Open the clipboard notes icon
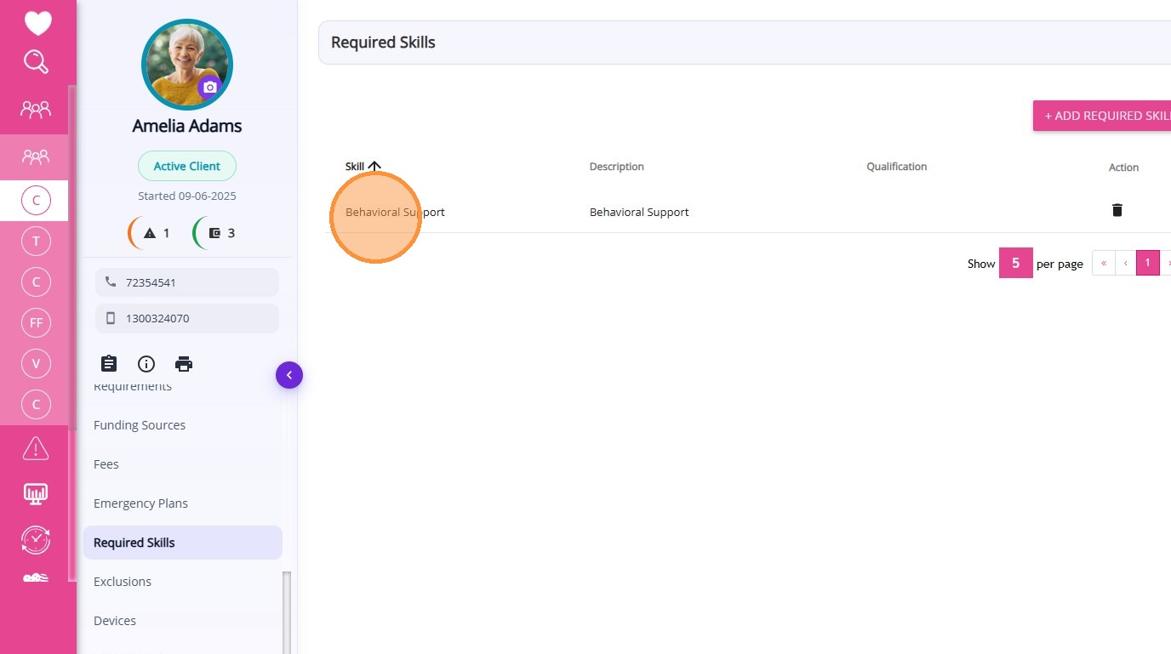The width and height of the screenshot is (1171, 654). (x=109, y=364)
